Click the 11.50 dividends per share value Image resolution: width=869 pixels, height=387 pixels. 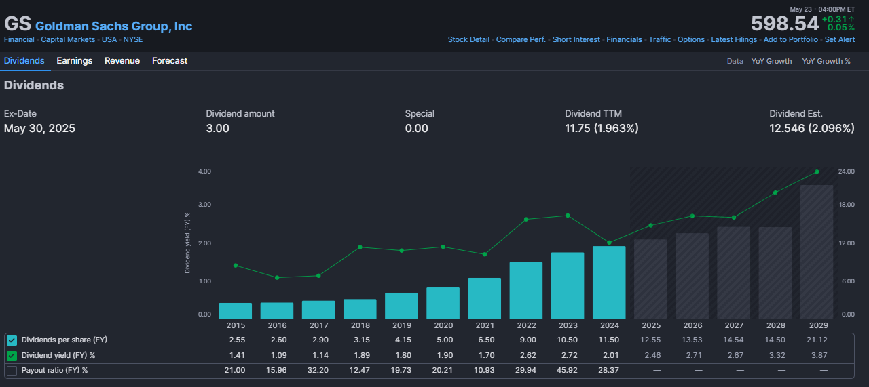coord(608,340)
